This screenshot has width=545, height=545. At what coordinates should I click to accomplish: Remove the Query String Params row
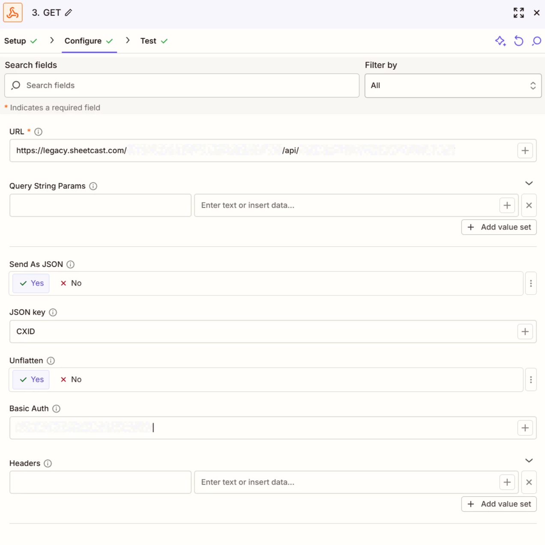(529, 205)
